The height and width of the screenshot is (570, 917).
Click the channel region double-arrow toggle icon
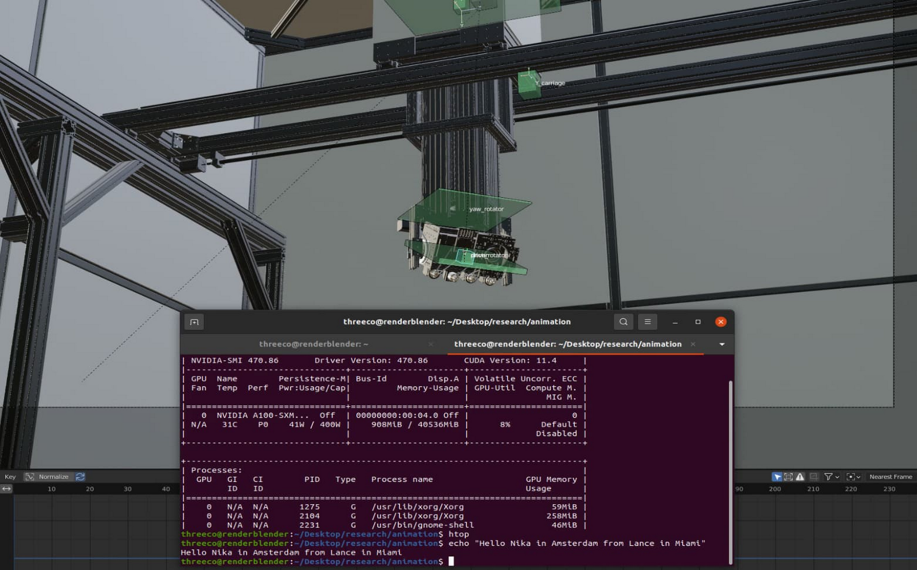[x=6, y=489]
